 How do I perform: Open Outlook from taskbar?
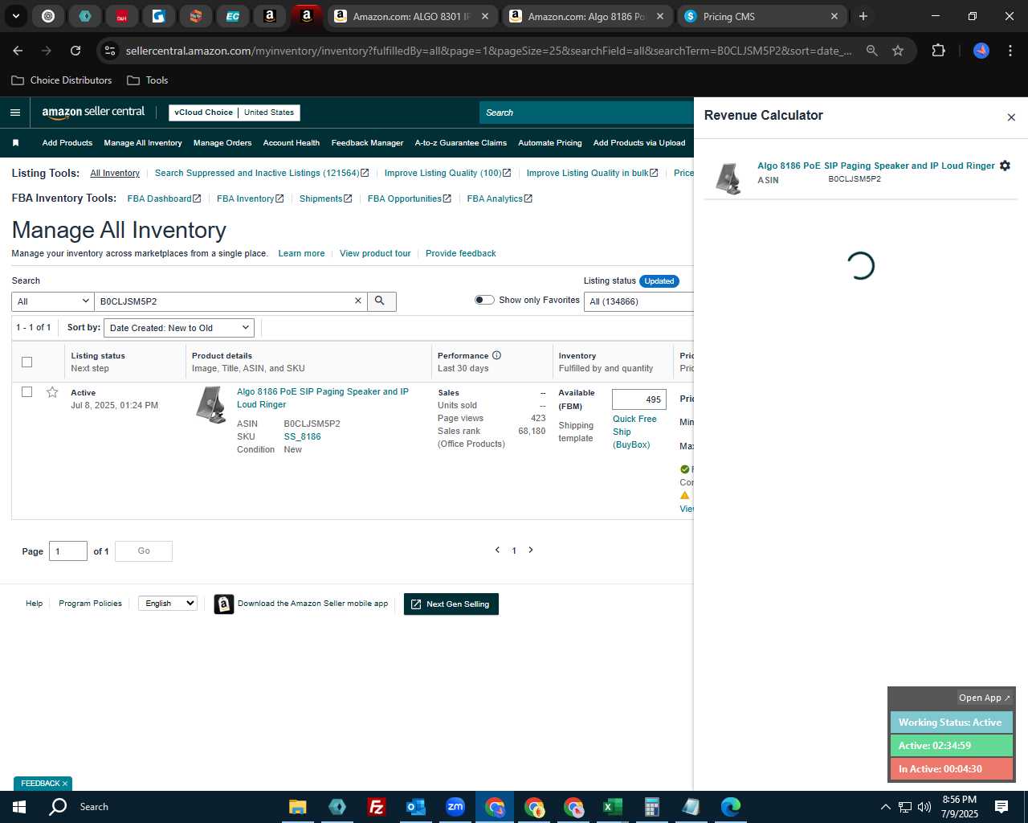pos(415,807)
